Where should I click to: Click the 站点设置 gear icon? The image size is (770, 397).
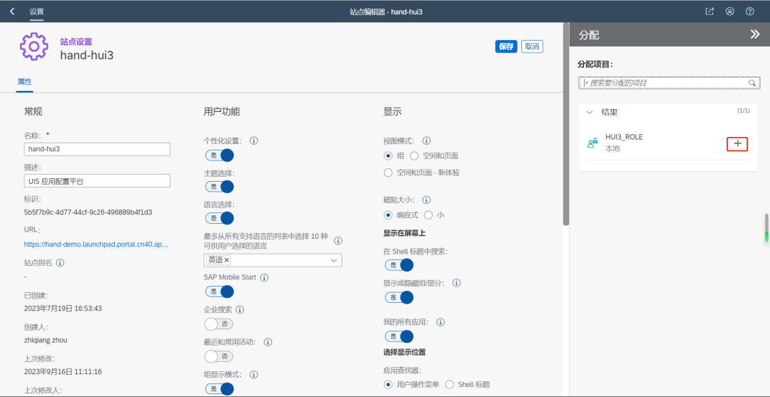[x=34, y=46]
